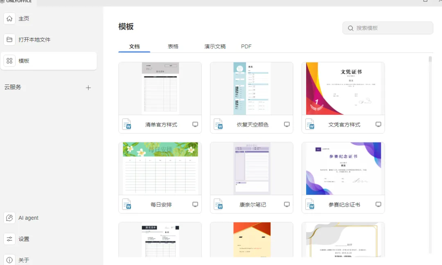Click the 文凭官方样式 template name
Image resolution: width=442 pixels, height=265 pixels.
click(344, 125)
